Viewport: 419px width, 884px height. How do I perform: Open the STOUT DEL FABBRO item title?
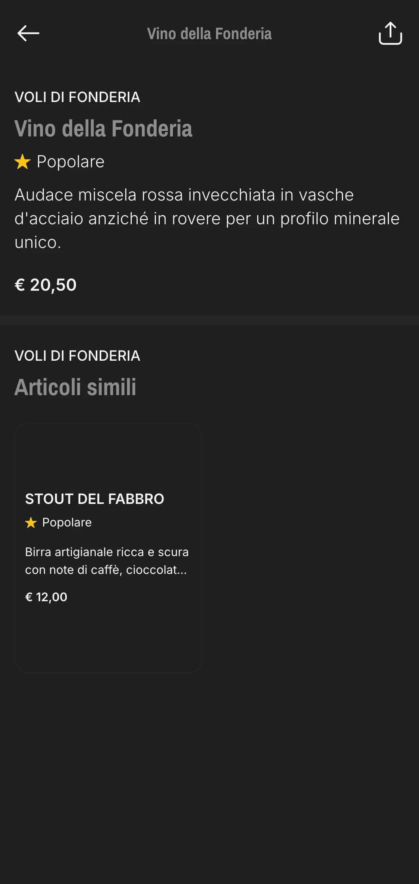tap(95, 499)
